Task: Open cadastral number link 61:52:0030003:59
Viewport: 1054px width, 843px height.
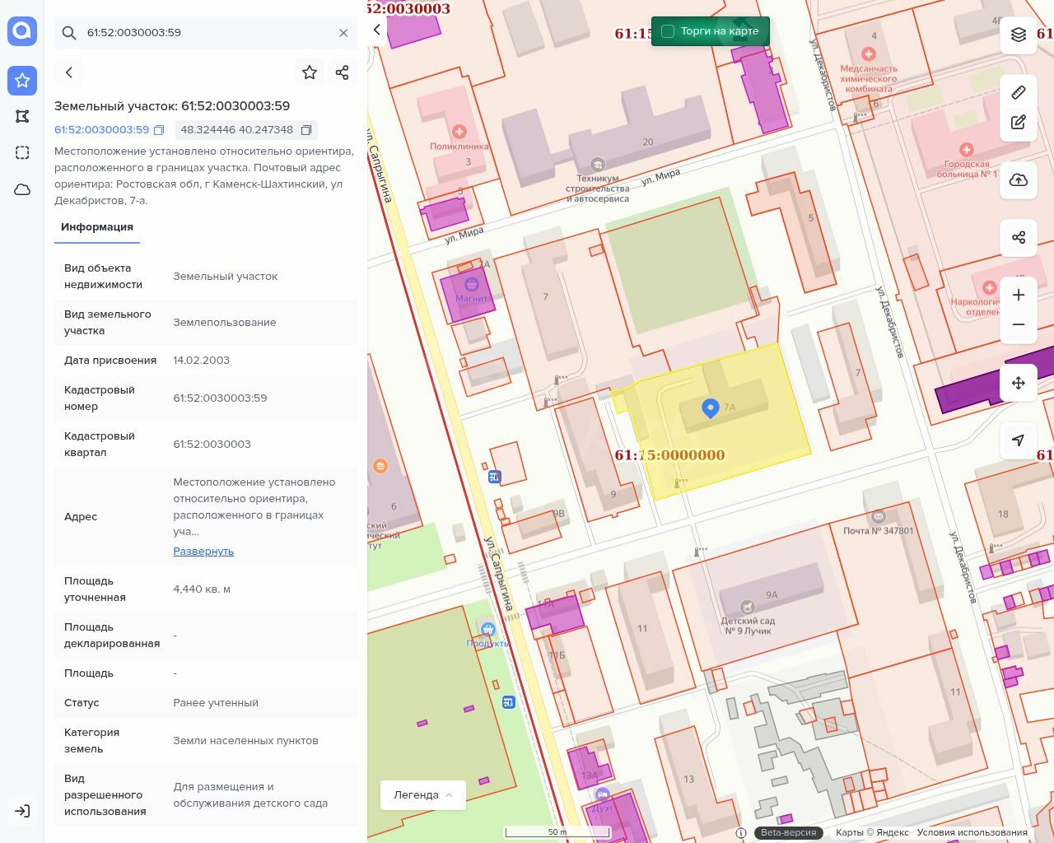Action: pyautogui.click(x=101, y=130)
